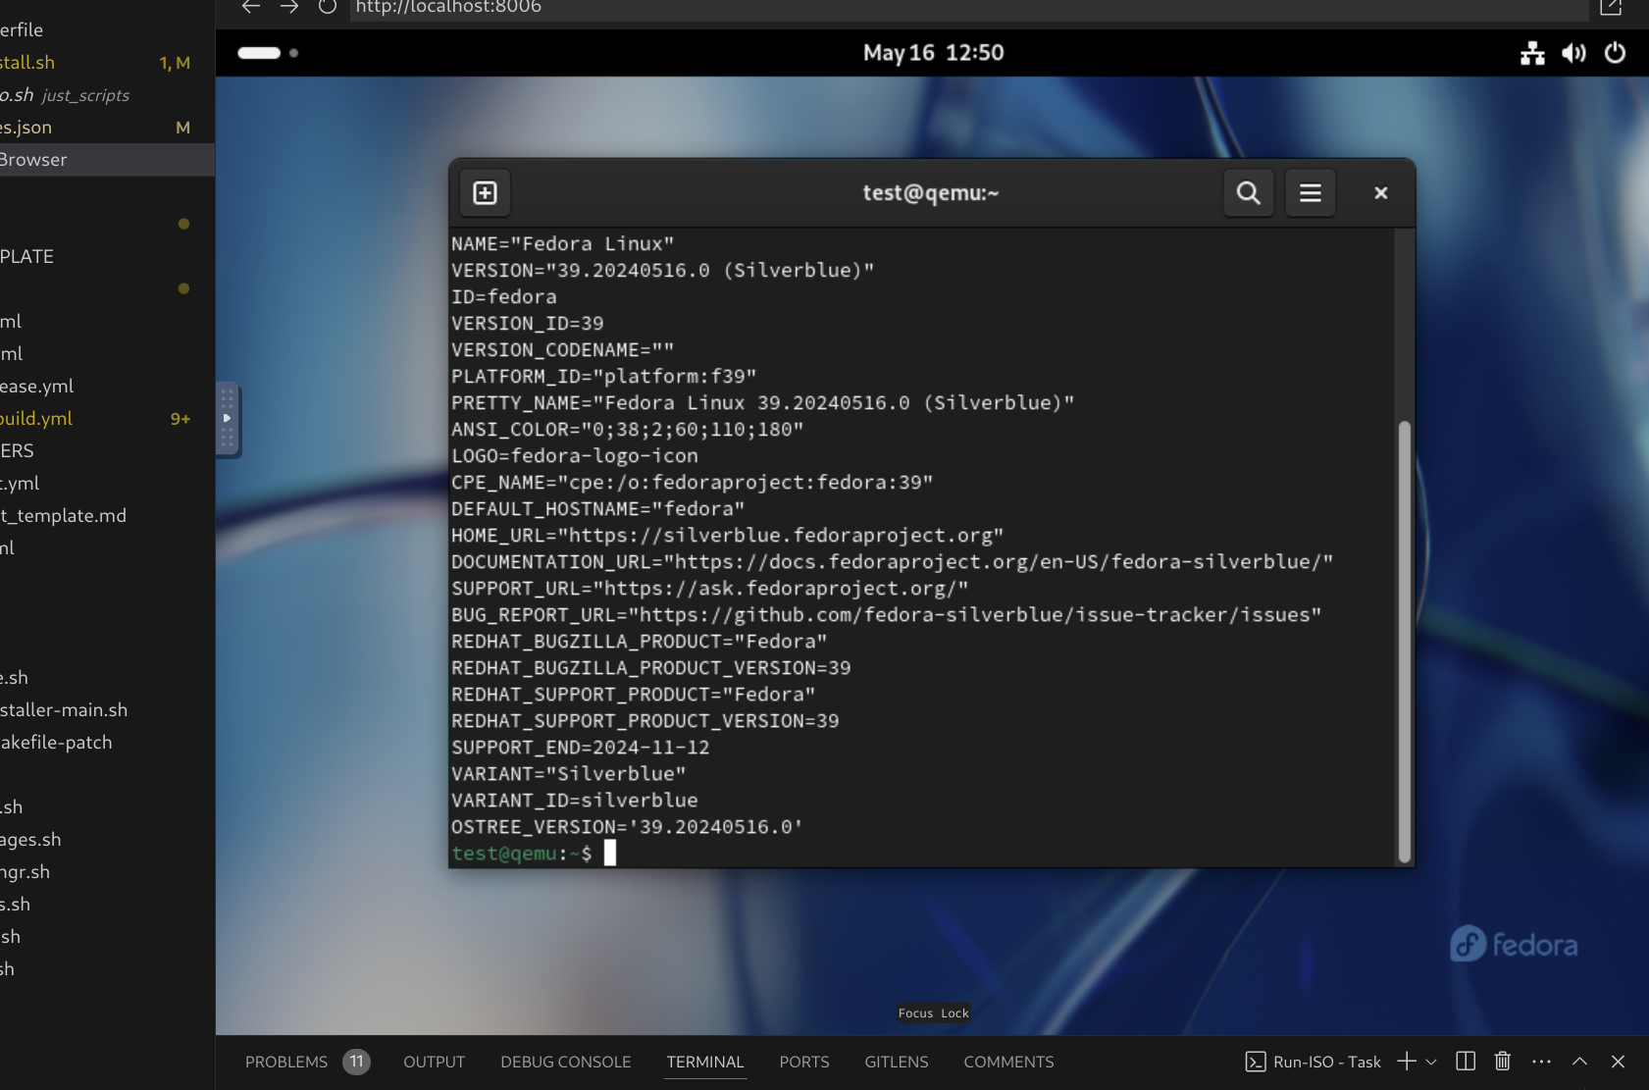Click the BUG_REPORT_URL github line
The width and height of the screenshot is (1649, 1090).
pos(887,615)
